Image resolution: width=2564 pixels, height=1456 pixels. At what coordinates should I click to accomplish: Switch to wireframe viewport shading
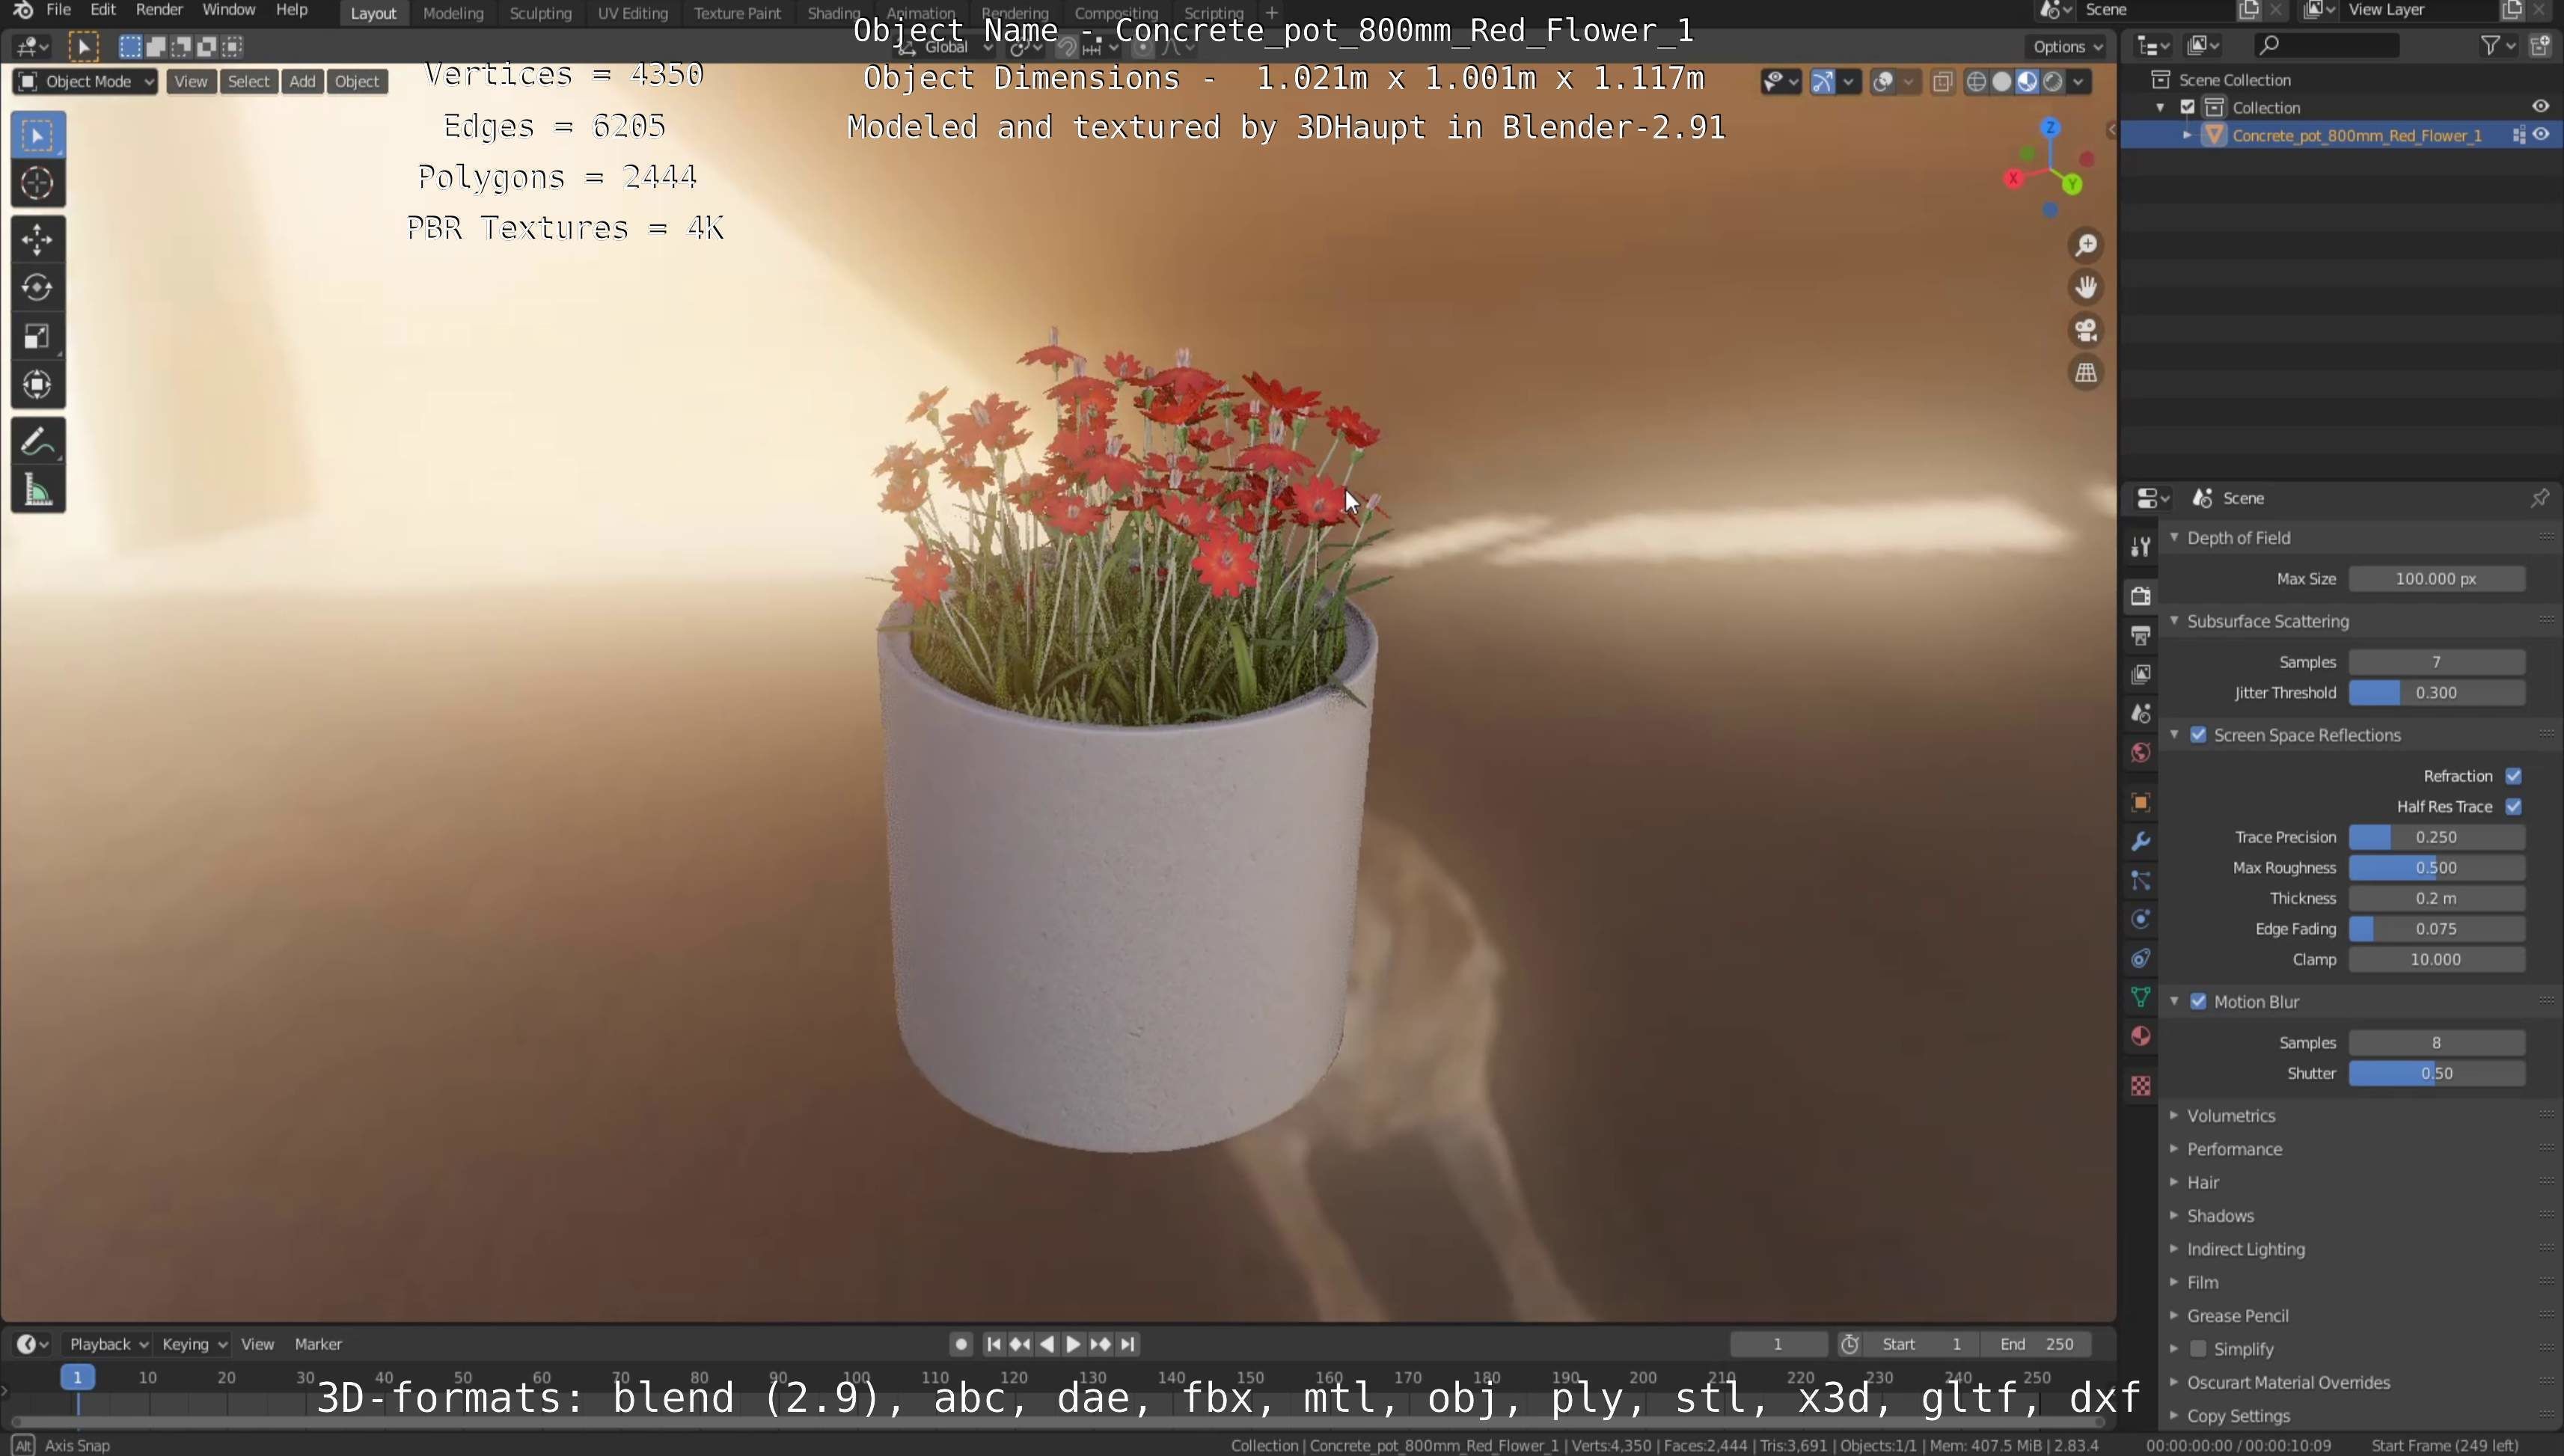[x=1976, y=82]
